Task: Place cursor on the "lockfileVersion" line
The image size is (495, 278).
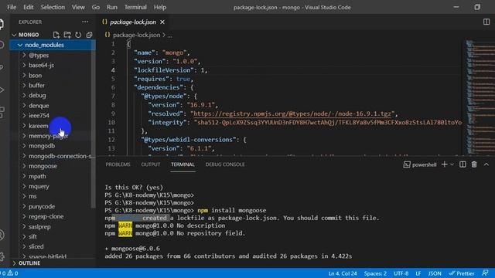Action: [x=170, y=70]
